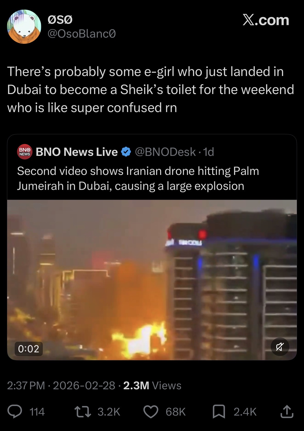Open the @OsoBlanc0 handle

(82, 34)
